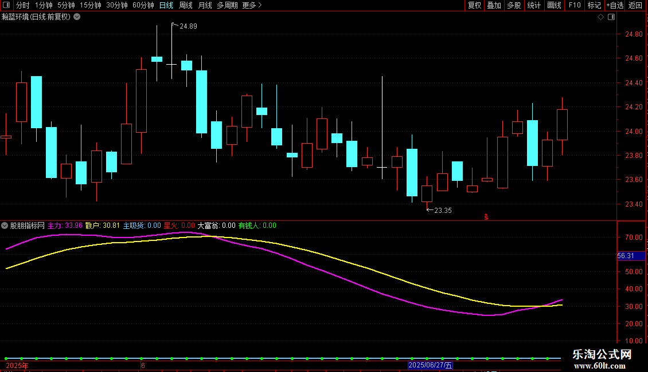Expand the 股朋指标网 indicator dropdown

[5, 225]
